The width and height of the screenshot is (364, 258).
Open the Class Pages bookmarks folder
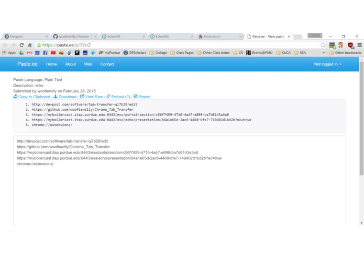coord(182,53)
